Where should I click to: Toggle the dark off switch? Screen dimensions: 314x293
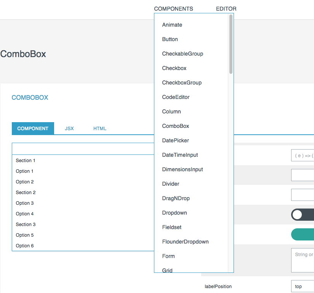tap(303, 215)
